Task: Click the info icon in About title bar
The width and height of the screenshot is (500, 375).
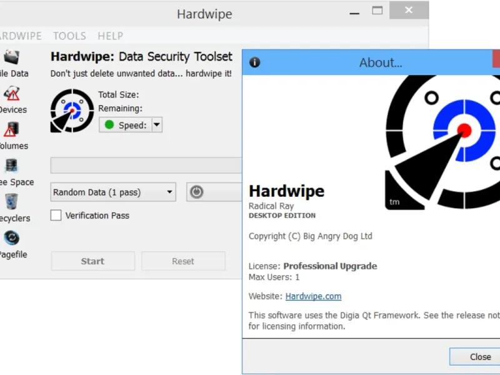Action: (254, 62)
